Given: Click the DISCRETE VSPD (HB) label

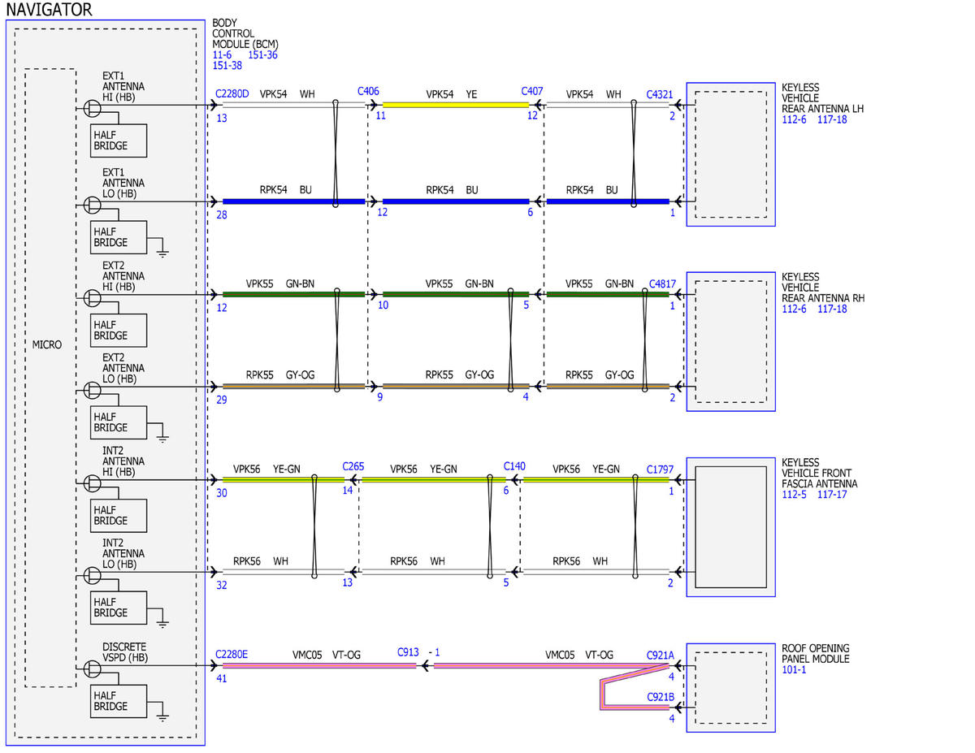Looking at the screenshot, I should [125, 651].
